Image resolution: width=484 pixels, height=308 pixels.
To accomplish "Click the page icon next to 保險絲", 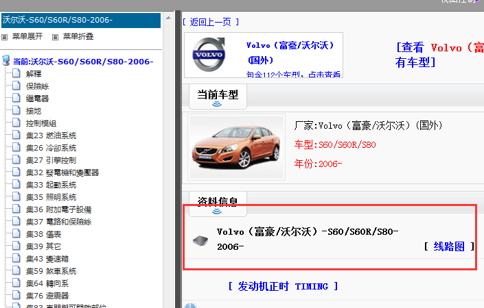I will [x=16, y=86].
